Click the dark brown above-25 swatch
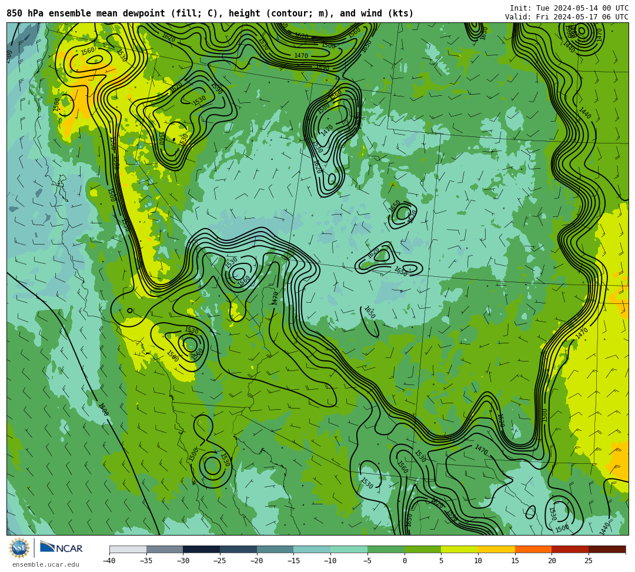635x572 pixels. [607, 549]
